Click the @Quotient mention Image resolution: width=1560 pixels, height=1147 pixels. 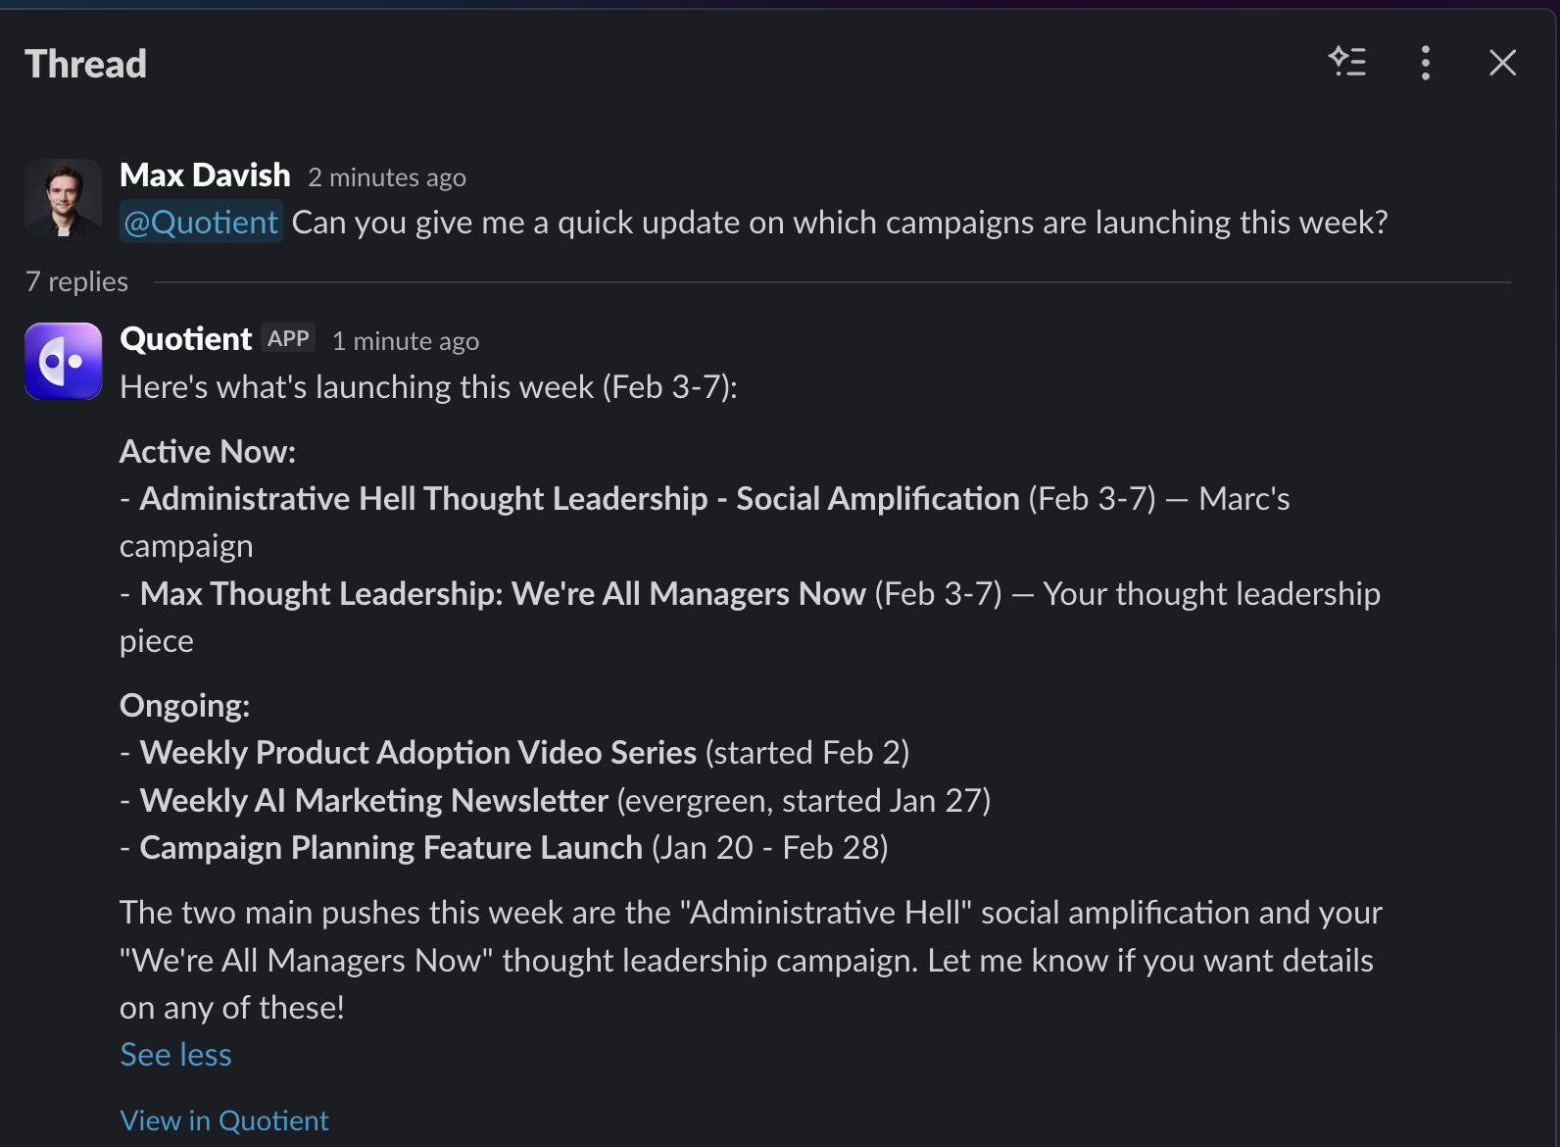[201, 223]
